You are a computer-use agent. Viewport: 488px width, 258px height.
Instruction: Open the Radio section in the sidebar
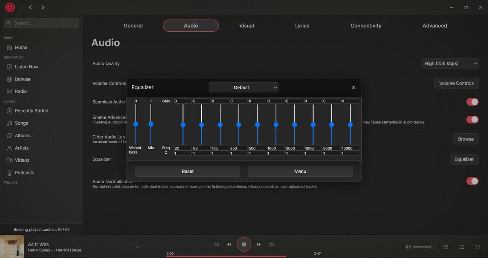point(20,91)
